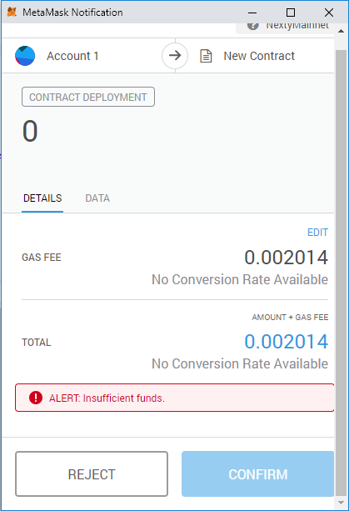Click the red alert exclamation icon
349x511 pixels.
coord(36,398)
